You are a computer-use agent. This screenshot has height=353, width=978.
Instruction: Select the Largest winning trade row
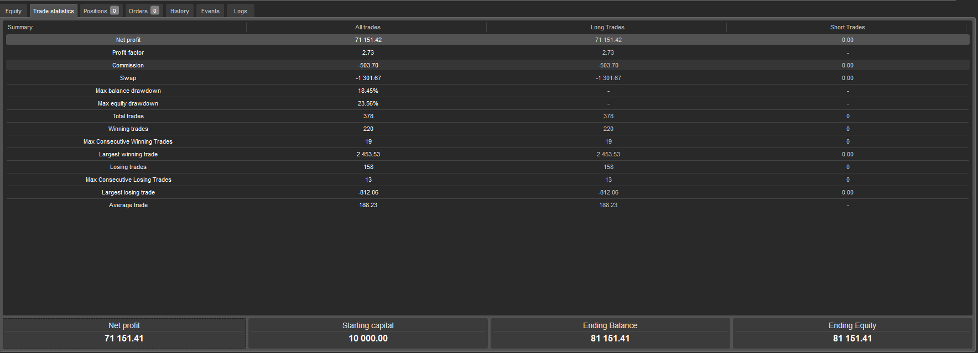point(128,154)
